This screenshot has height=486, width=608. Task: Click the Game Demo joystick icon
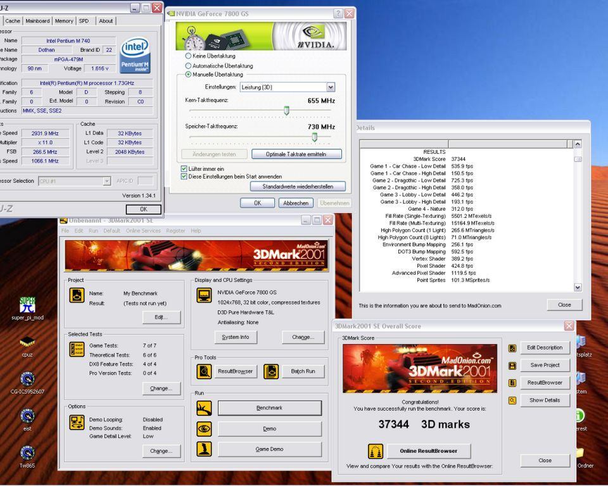[x=204, y=449]
